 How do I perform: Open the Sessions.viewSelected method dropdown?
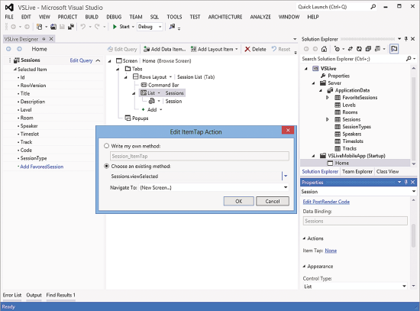pos(286,177)
